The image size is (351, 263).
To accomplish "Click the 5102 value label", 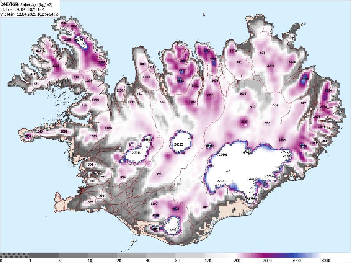I will tap(213, 59).
